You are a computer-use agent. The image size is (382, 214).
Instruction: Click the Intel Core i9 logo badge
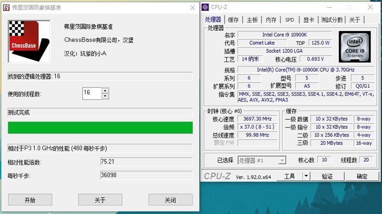coord(354,46)
